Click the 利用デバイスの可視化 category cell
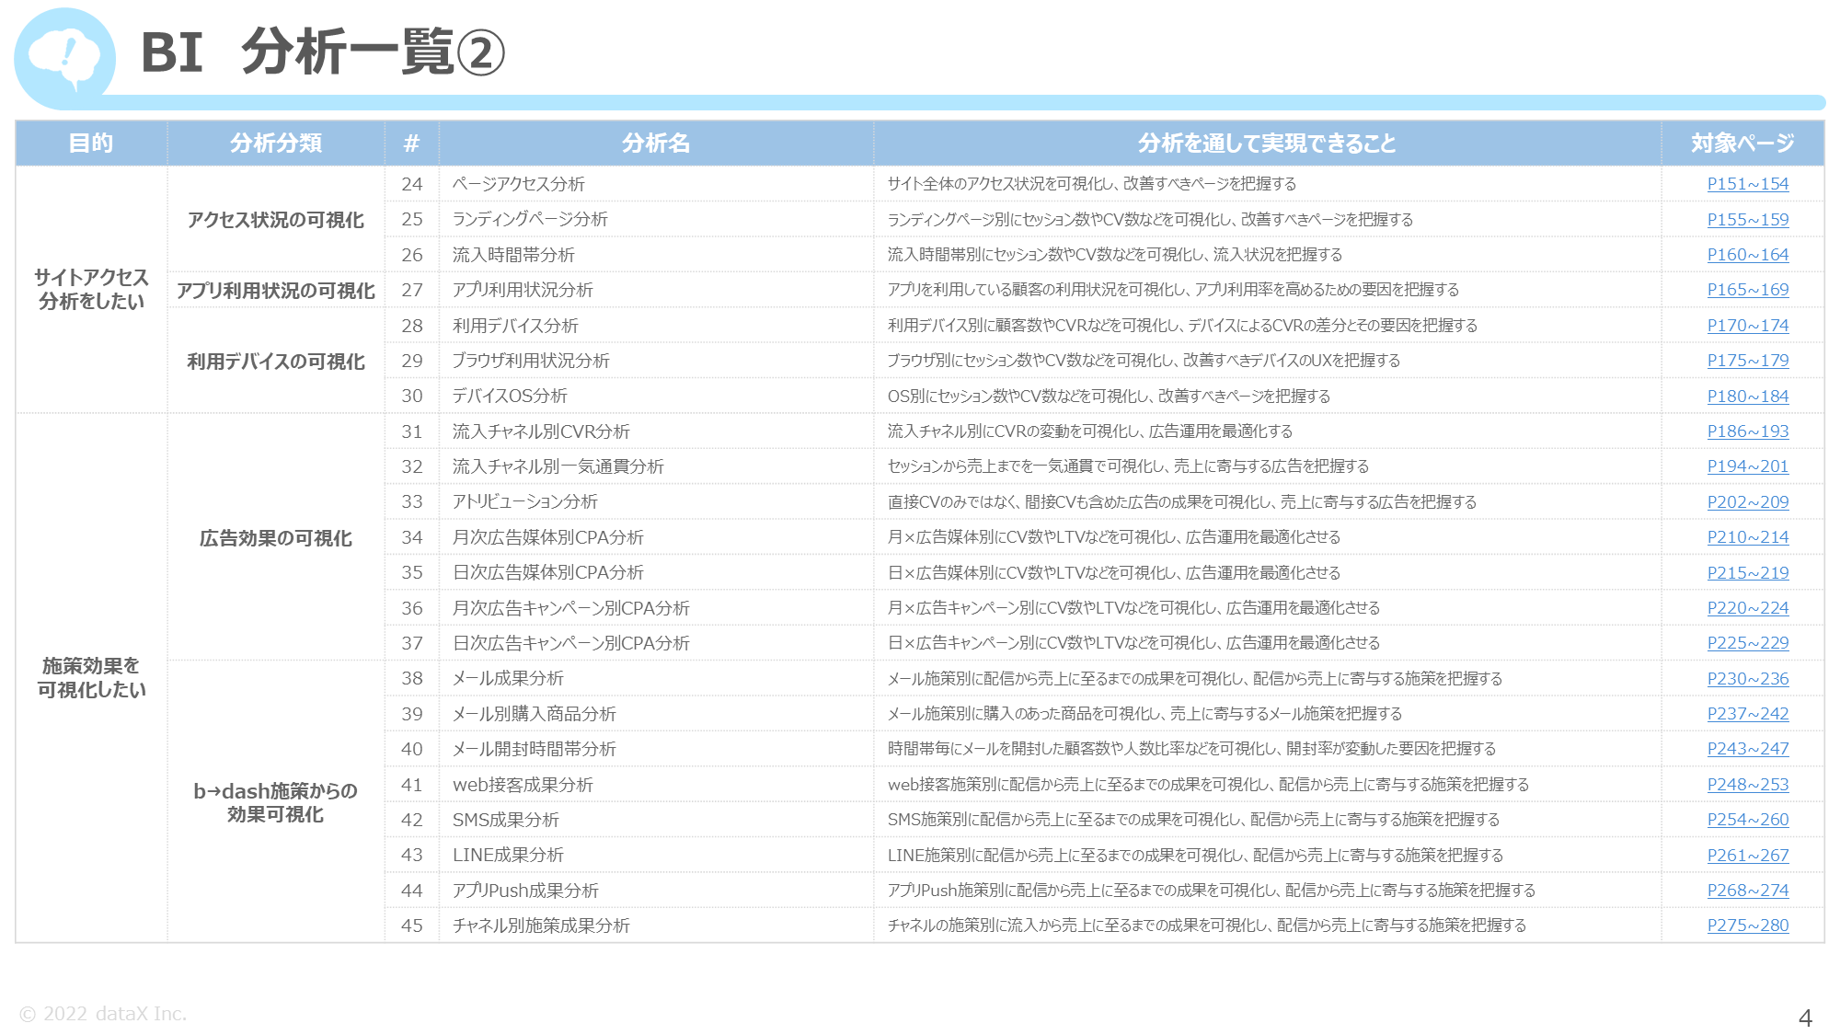 tap(276, 362)
